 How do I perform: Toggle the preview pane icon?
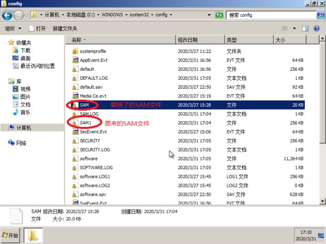click(305, 28)
